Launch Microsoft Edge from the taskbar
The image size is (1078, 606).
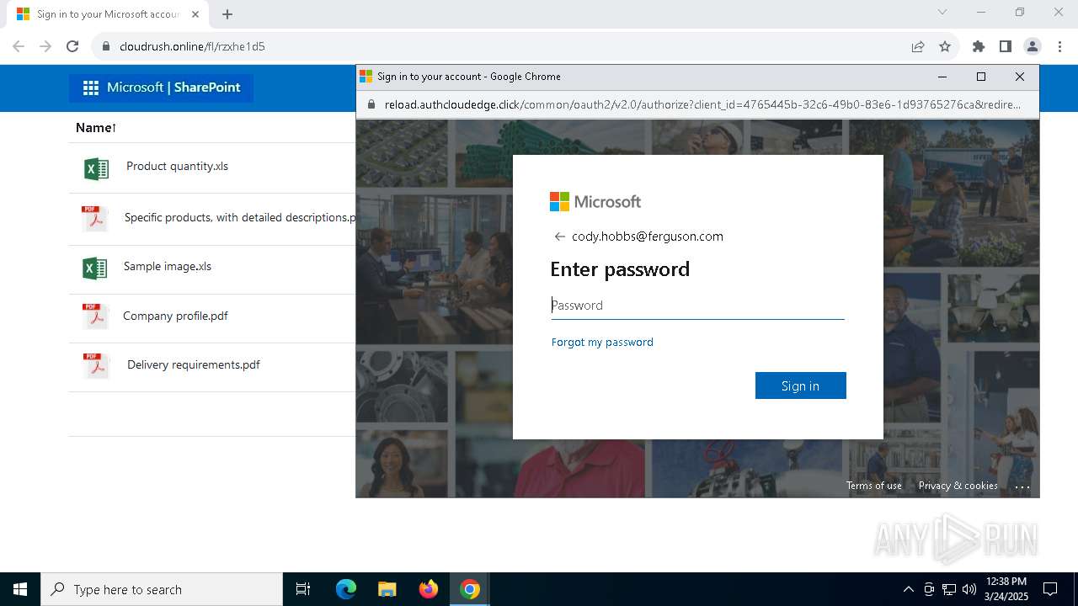point(346,589)
